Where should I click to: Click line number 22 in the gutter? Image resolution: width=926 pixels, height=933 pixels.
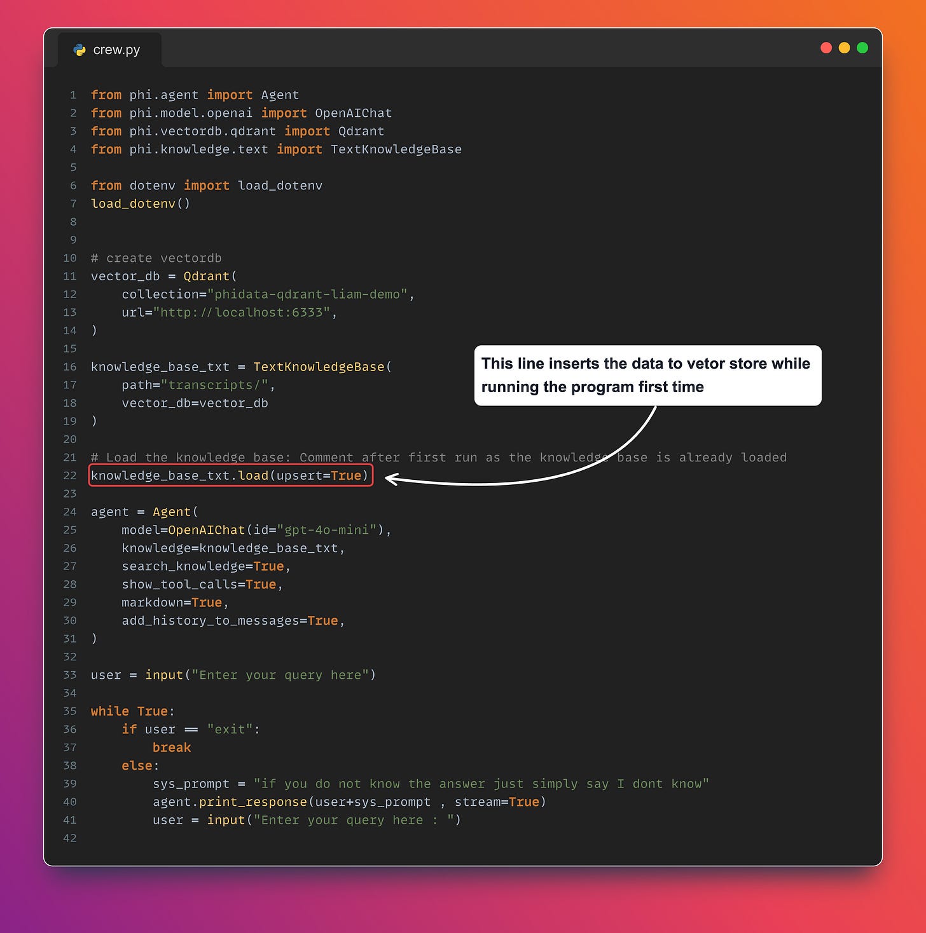click(70, 475)
